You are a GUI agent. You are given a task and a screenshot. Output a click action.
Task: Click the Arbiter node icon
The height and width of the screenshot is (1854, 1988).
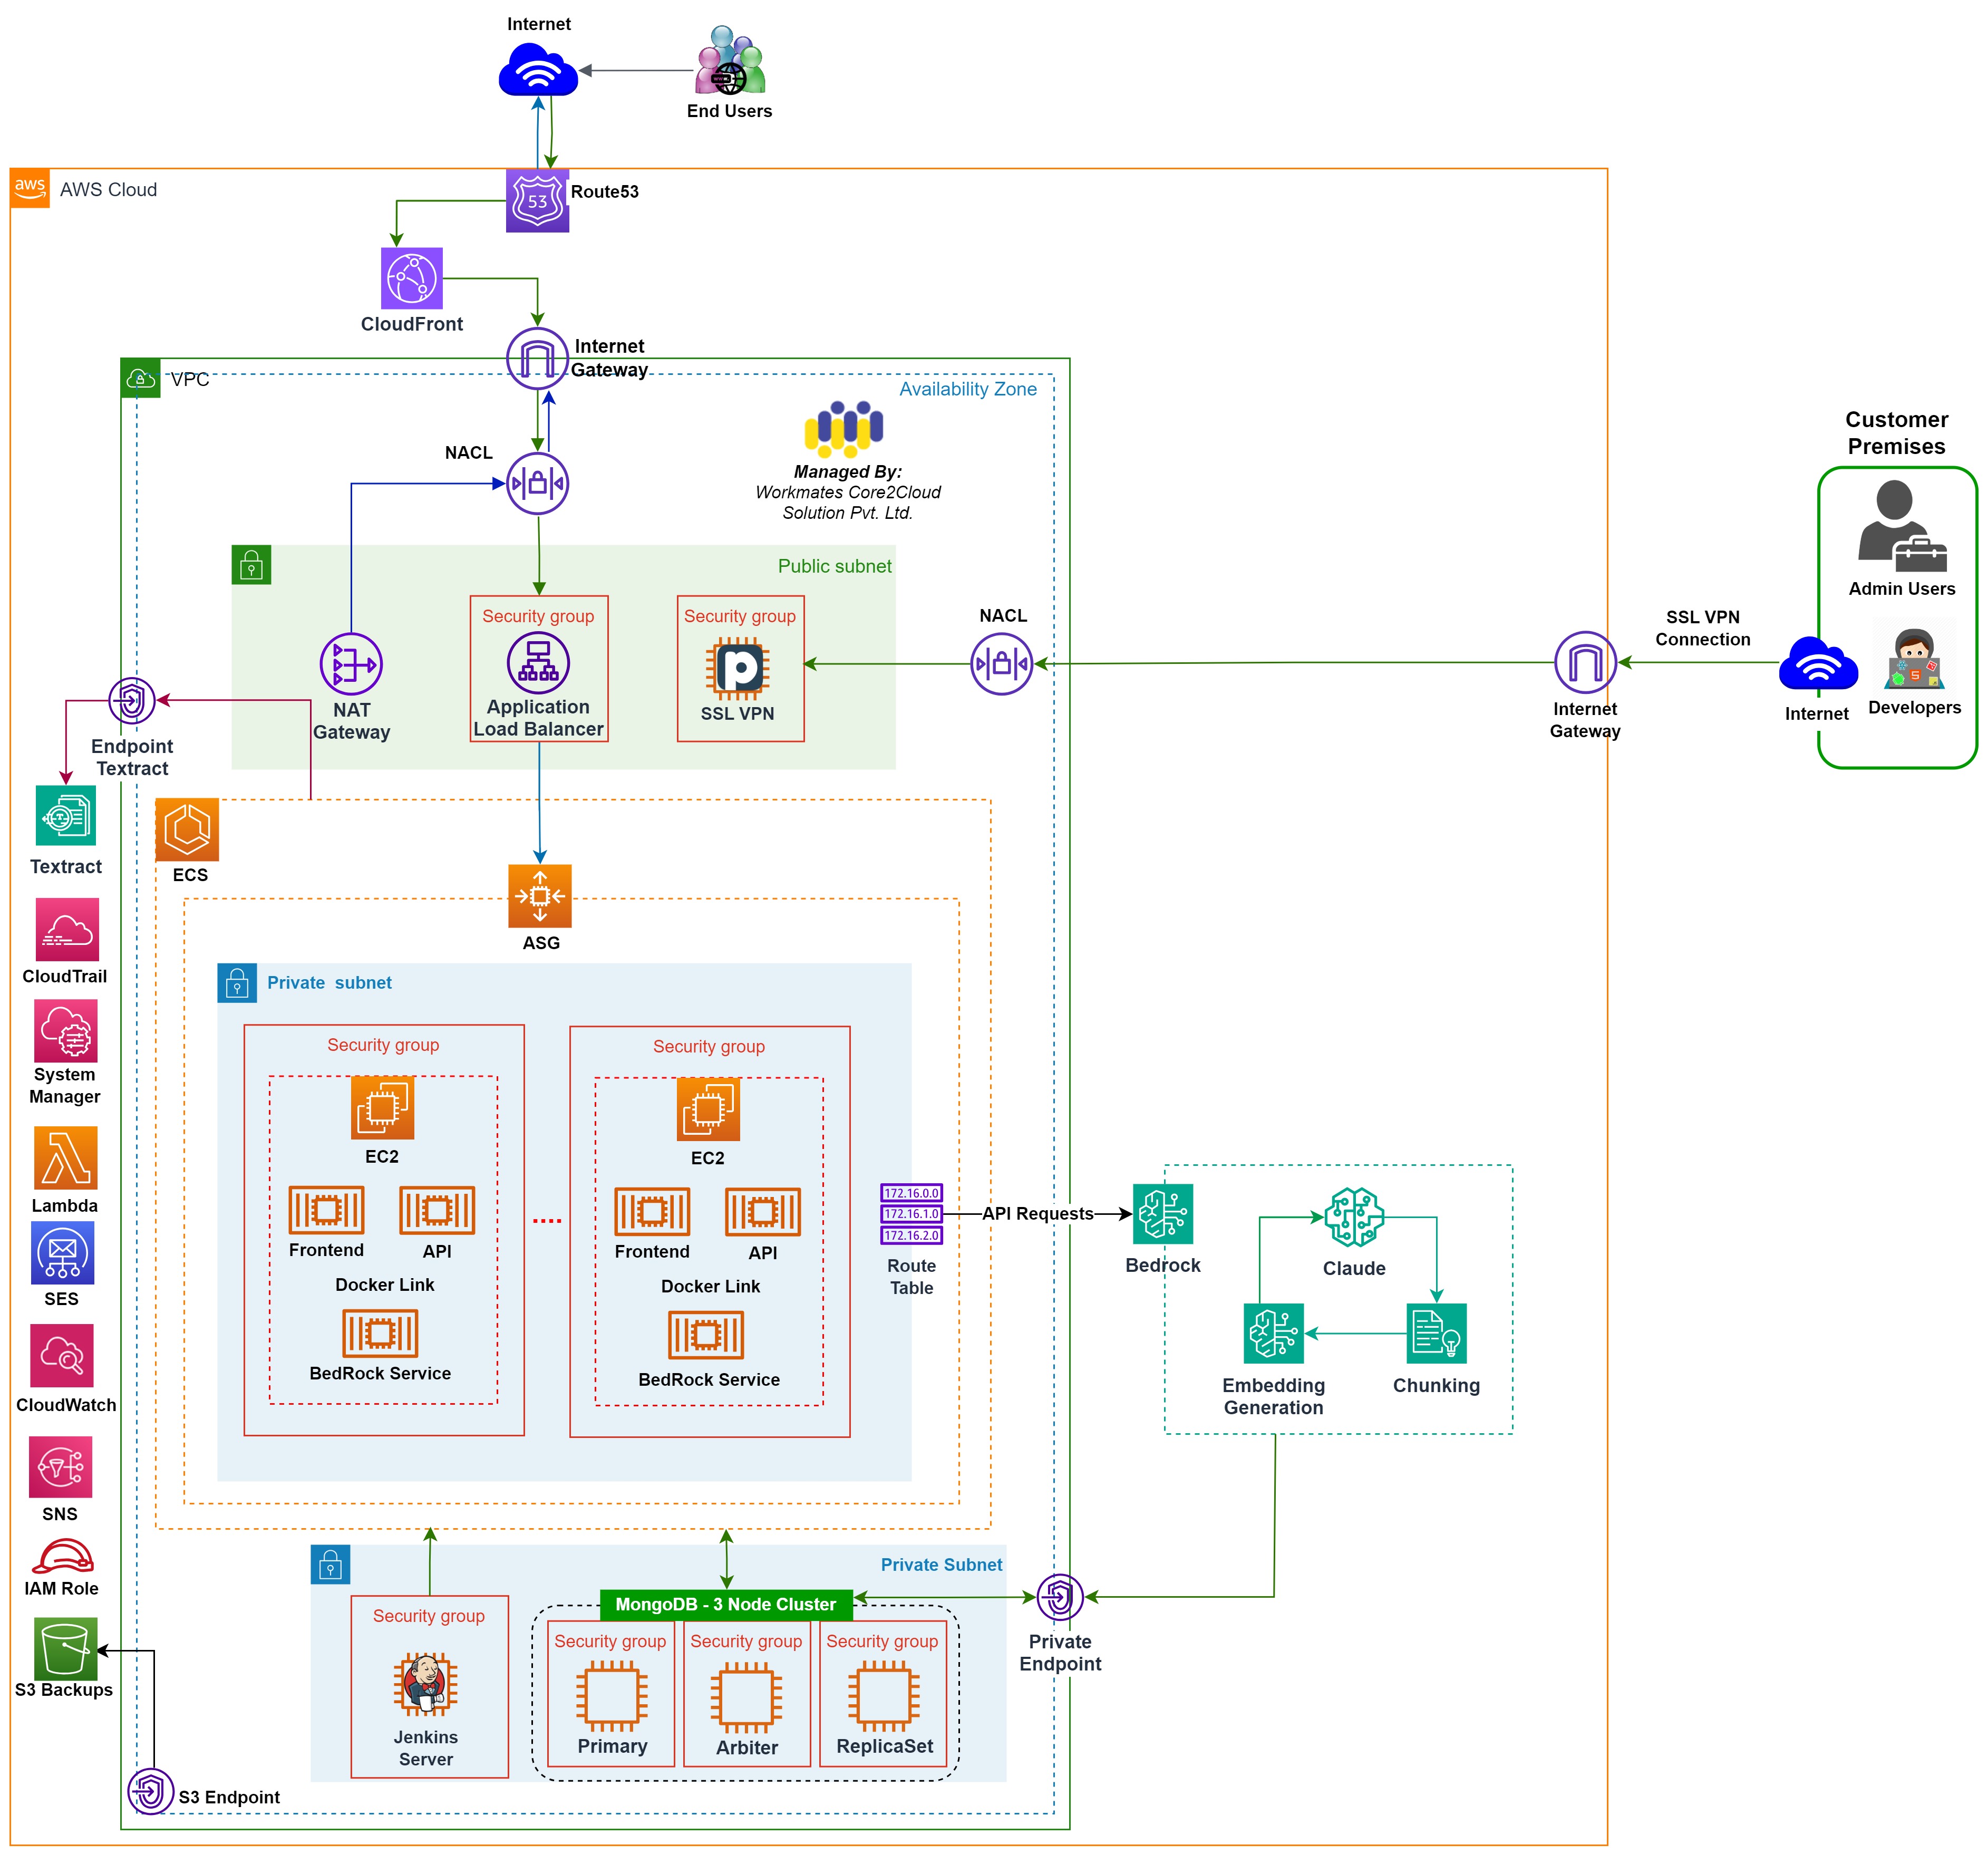pos(746,1697)
